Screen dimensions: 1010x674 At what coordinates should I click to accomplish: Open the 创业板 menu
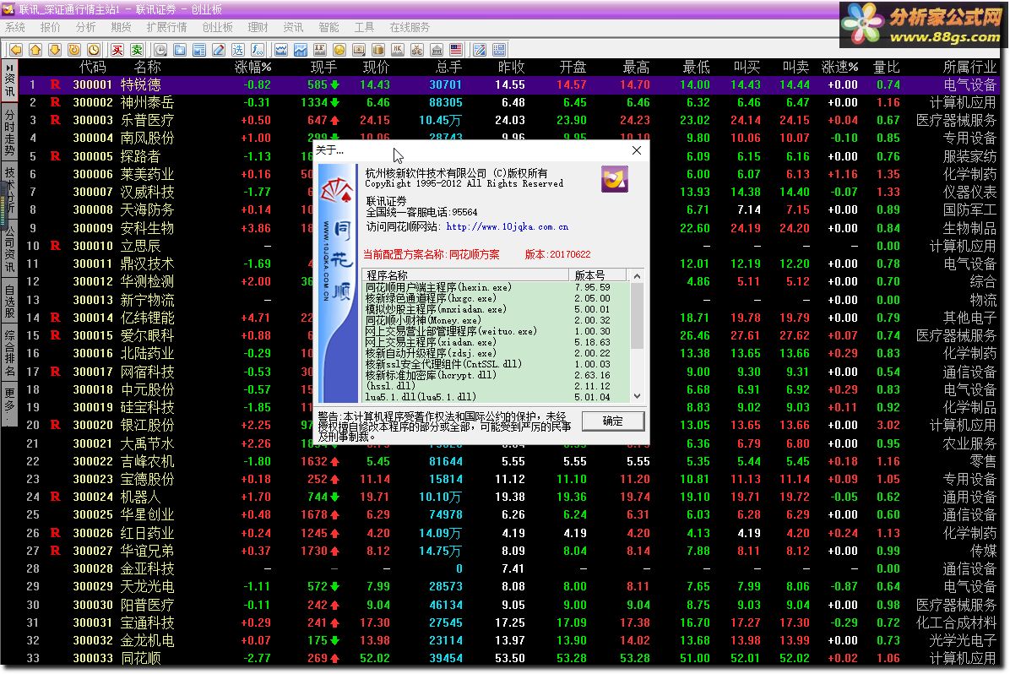(x=218, y=27)
